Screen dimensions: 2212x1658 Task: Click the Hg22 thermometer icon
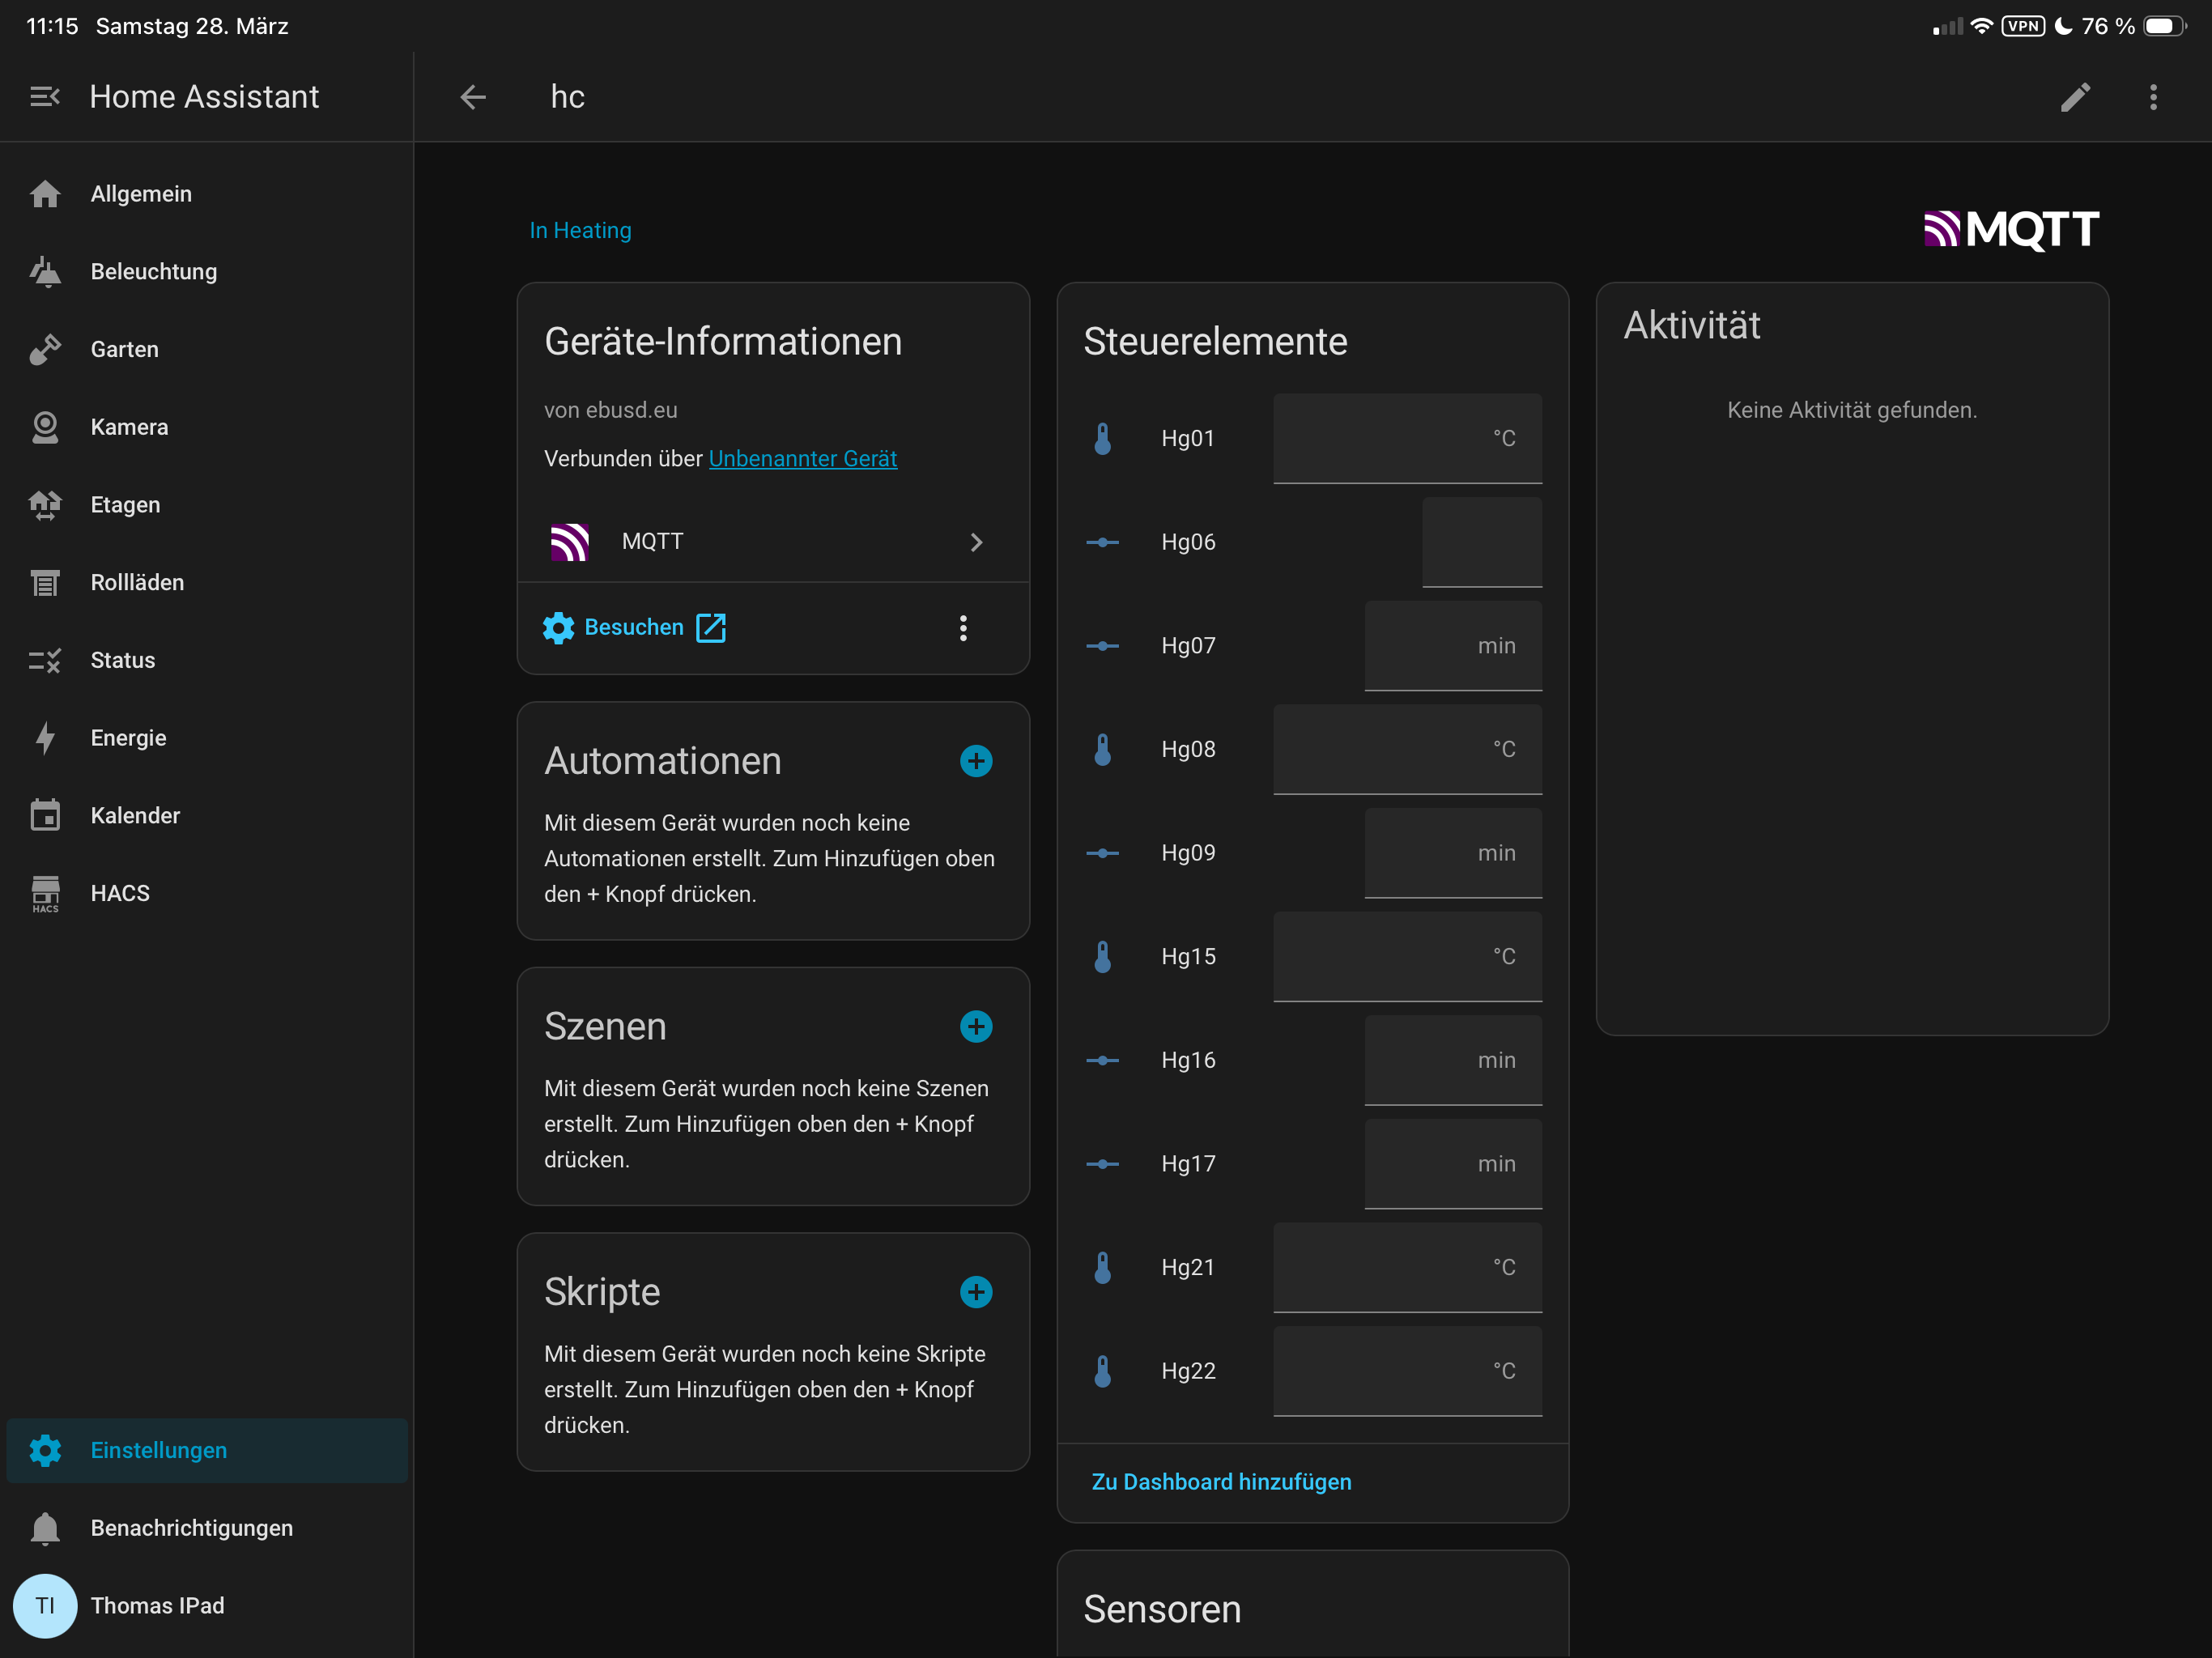coord(1102,1371)
